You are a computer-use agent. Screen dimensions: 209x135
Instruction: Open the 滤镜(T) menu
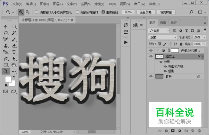(x=99, y=4)
